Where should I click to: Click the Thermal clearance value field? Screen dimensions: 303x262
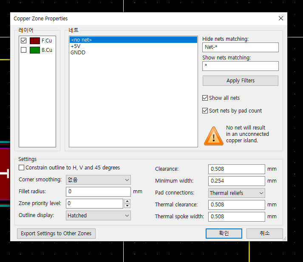click(237, 205)
